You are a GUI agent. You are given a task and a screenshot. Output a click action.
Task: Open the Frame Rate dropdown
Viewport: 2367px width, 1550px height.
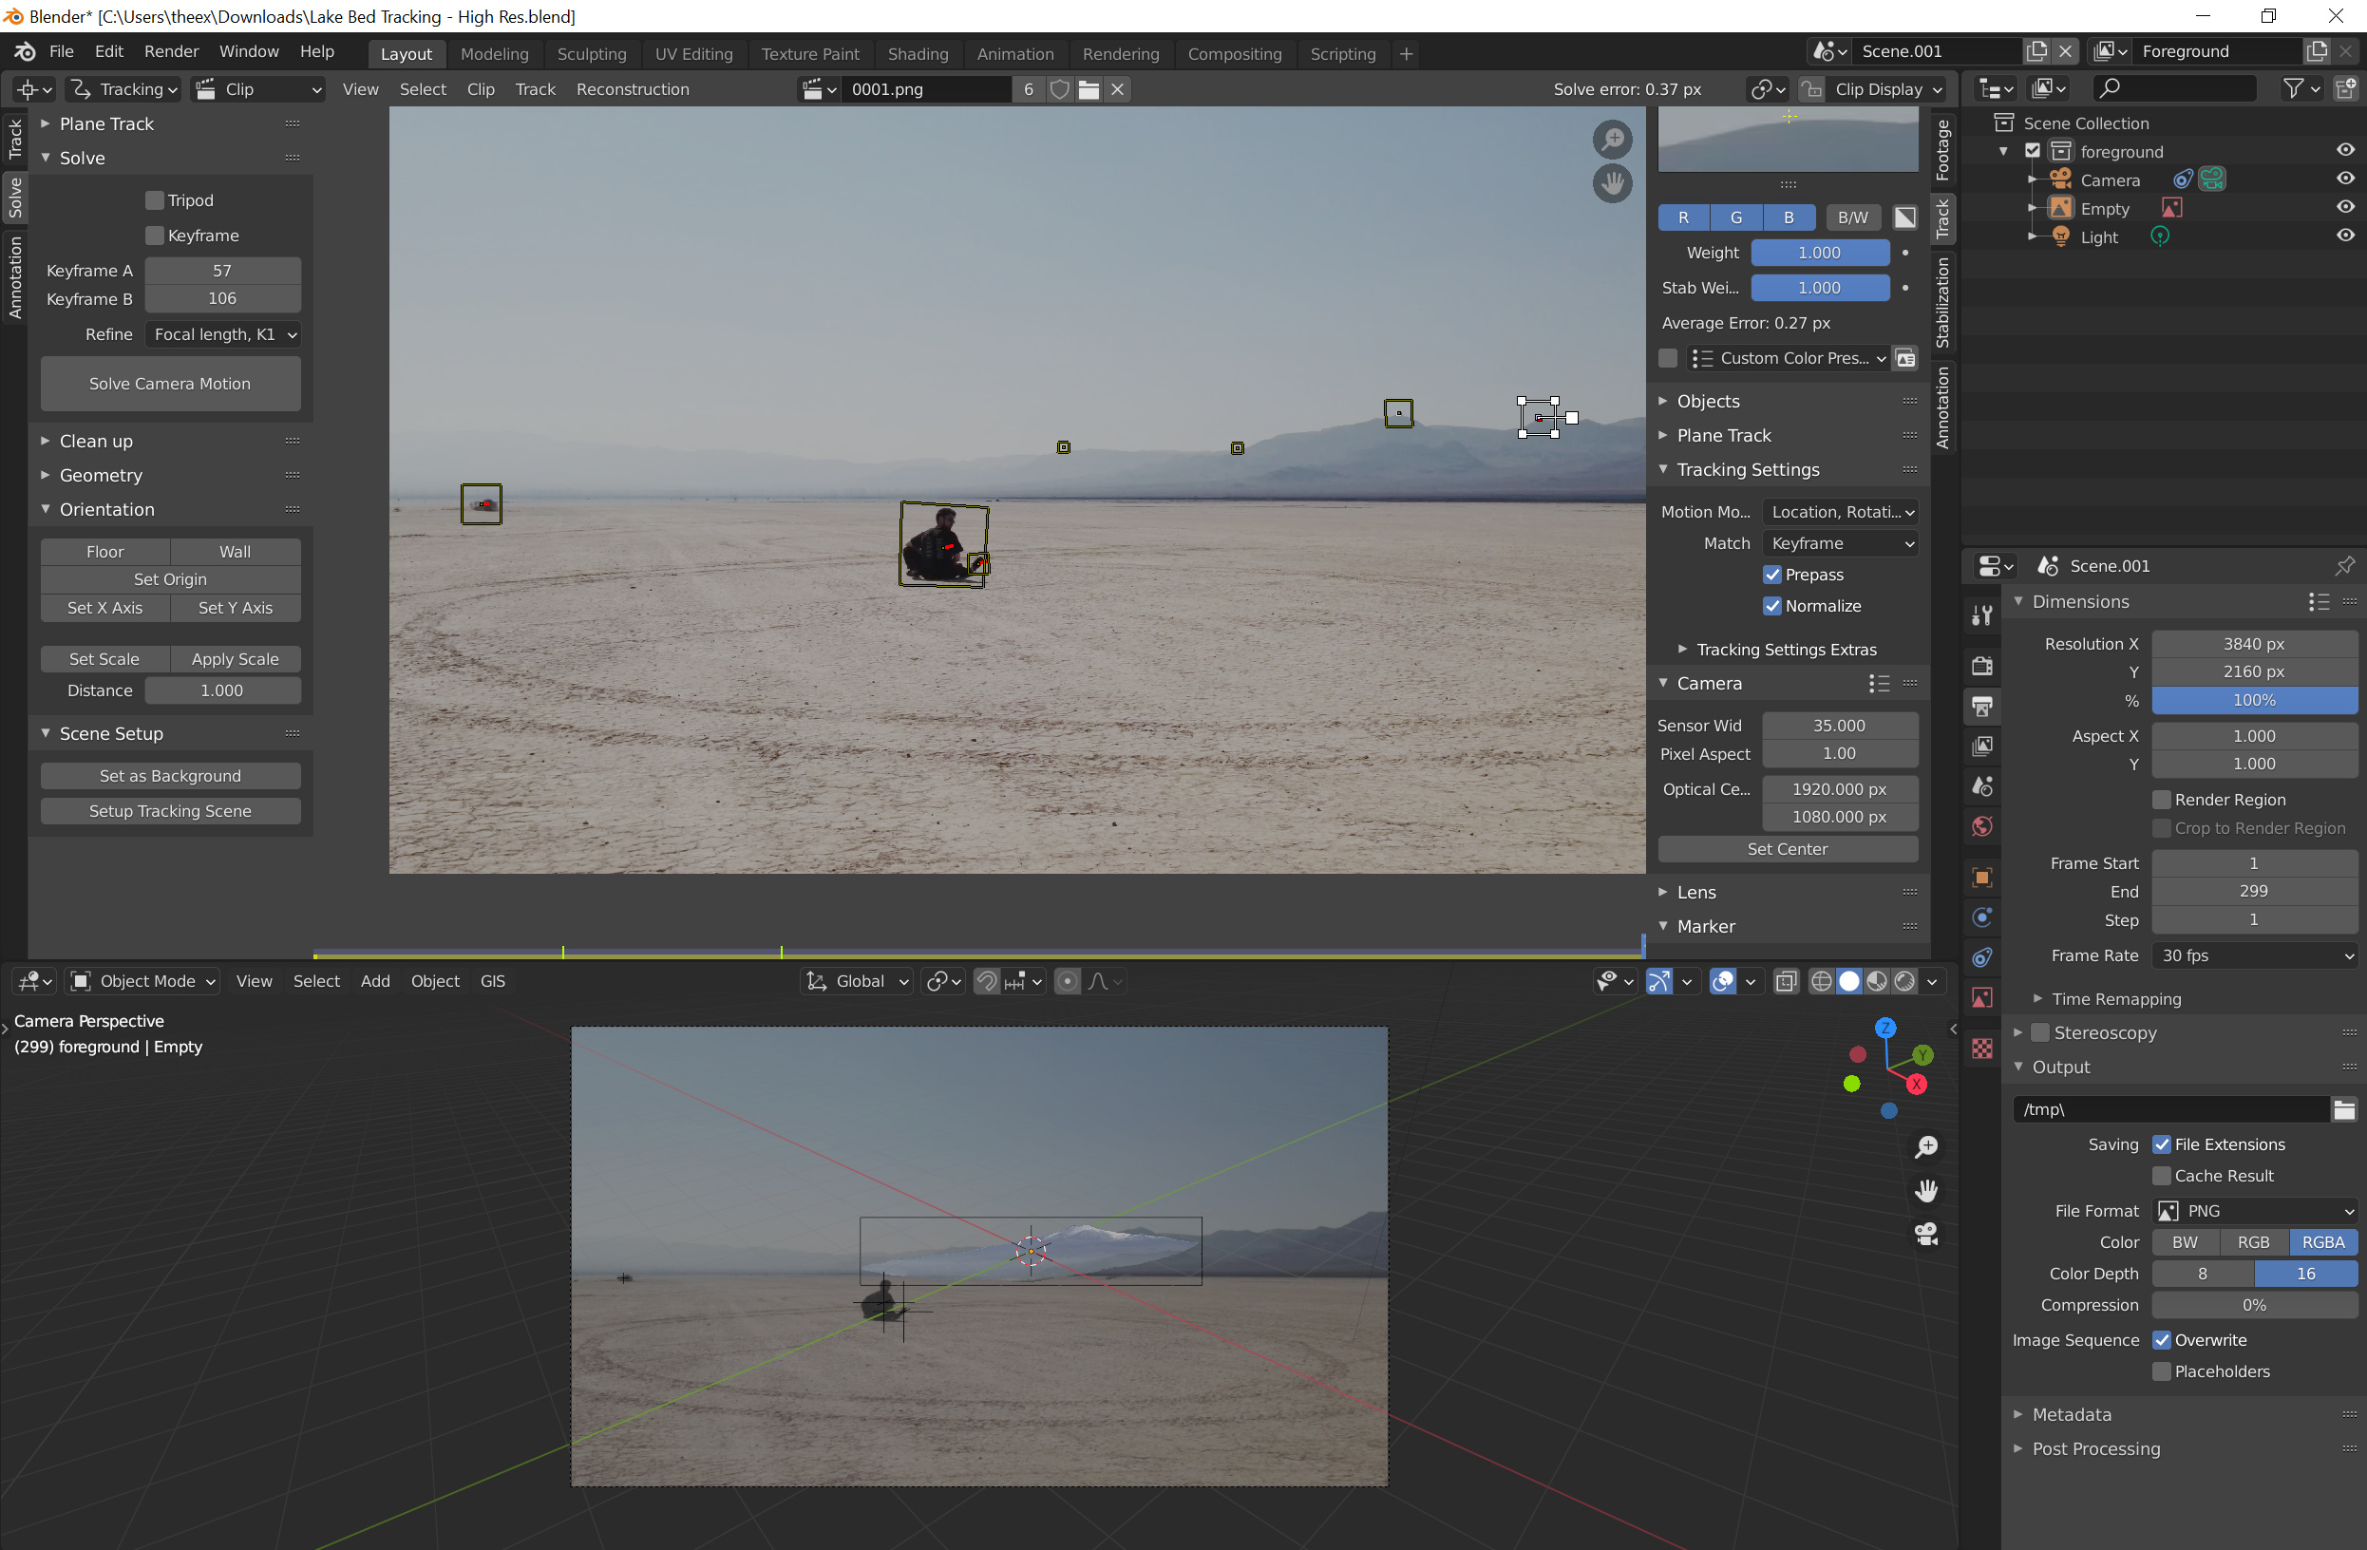(2255, 955)
